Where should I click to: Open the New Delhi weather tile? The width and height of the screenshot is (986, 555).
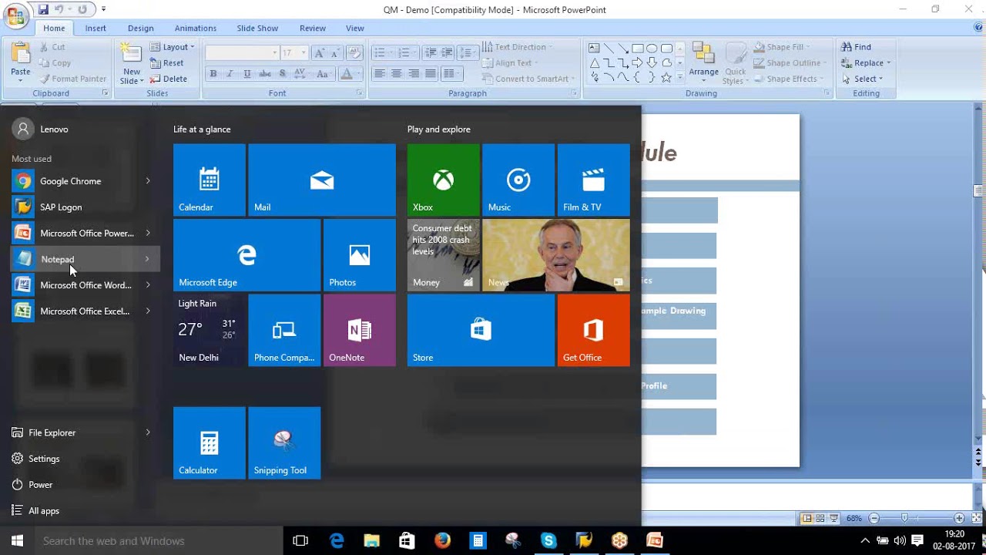pyautogui.click(x=210, y=330)
